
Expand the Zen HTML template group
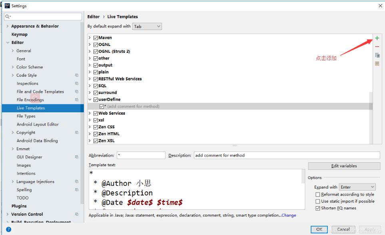91,133
